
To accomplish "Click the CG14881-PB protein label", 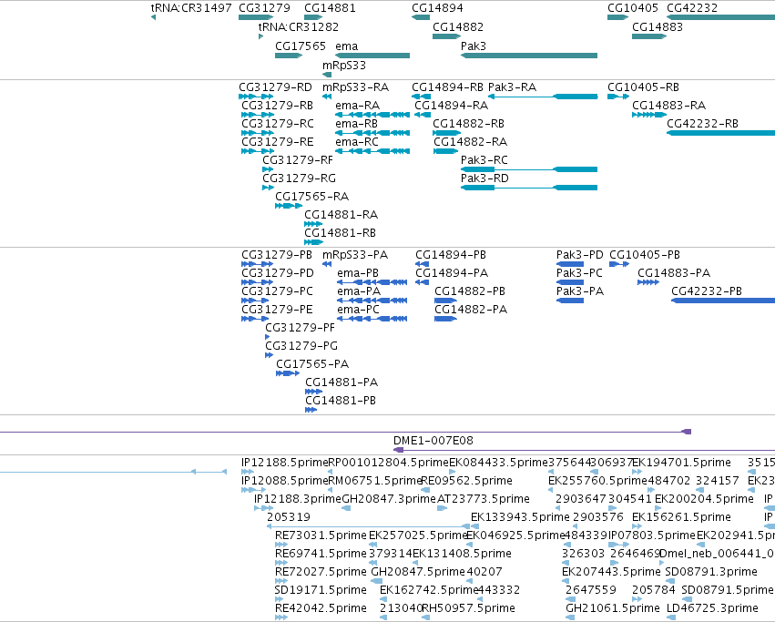I will pos(341,401).
